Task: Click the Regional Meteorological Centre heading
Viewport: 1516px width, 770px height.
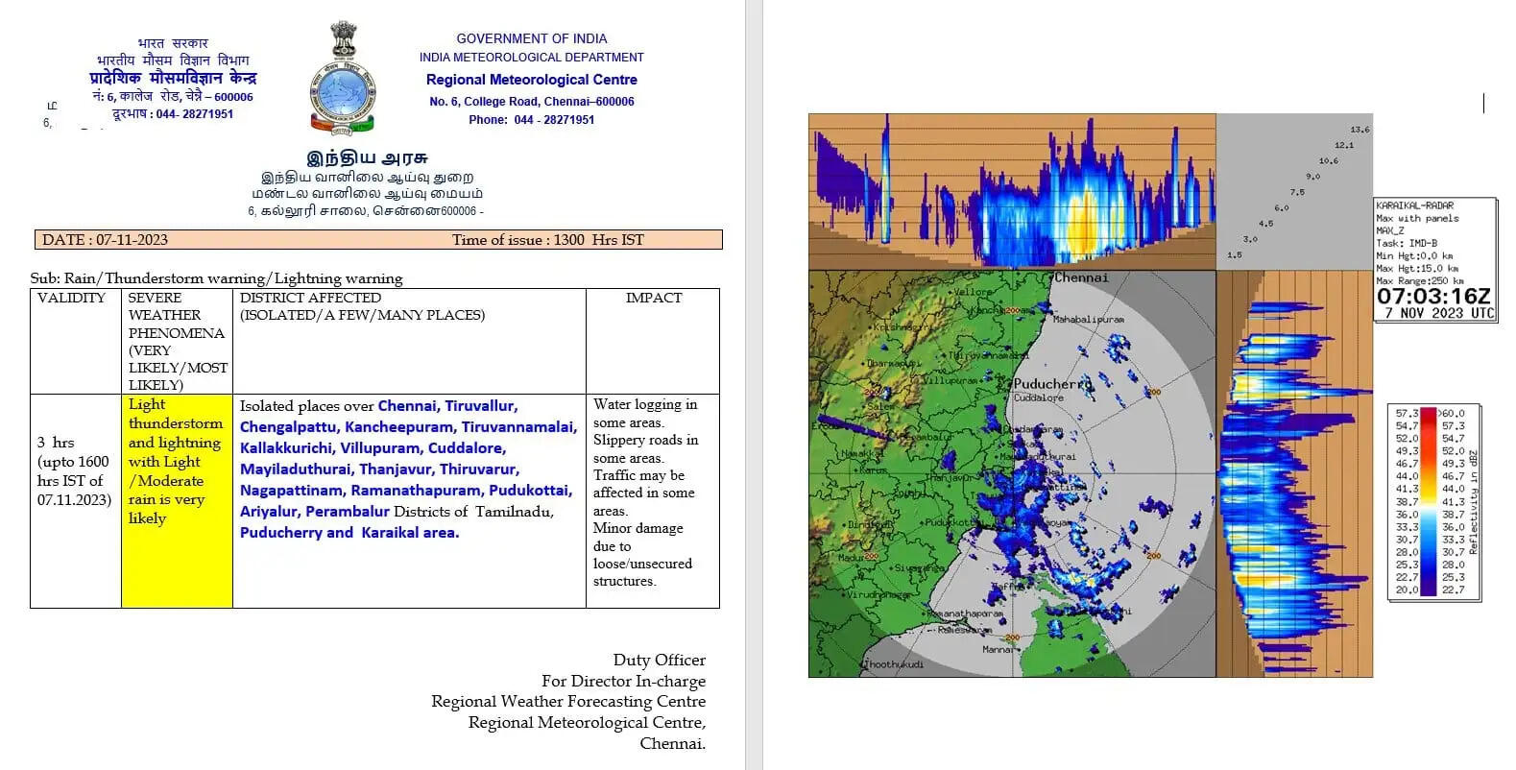Action: click(531, 80)
